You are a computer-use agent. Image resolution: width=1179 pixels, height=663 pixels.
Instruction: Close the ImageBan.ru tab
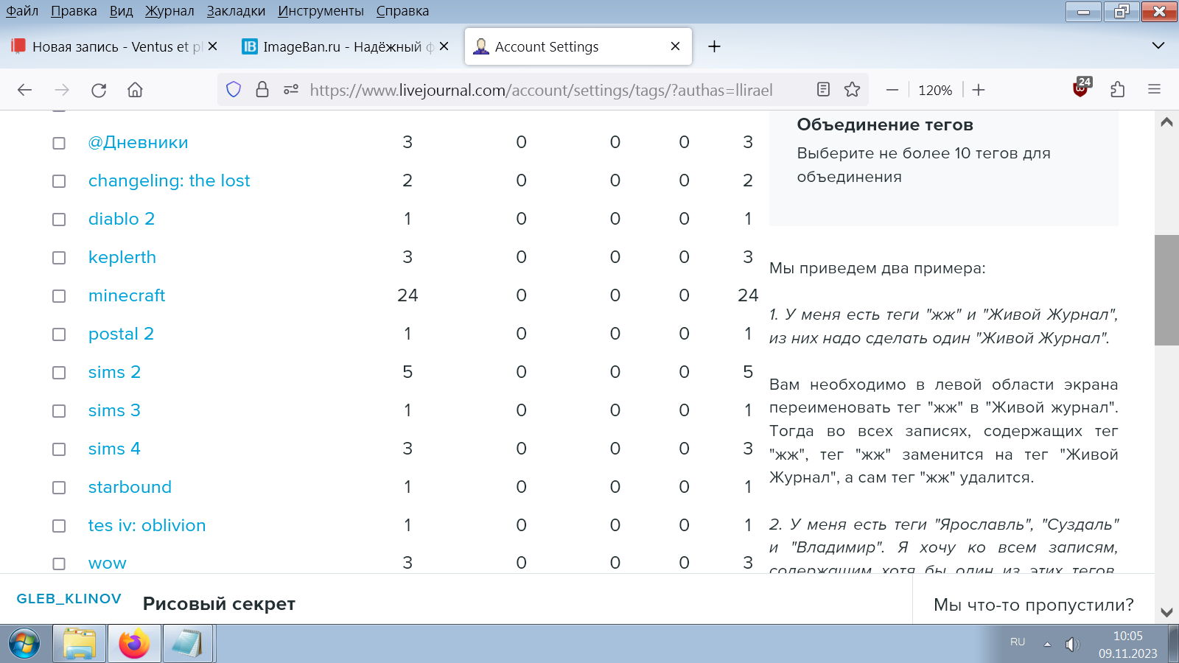444,46
